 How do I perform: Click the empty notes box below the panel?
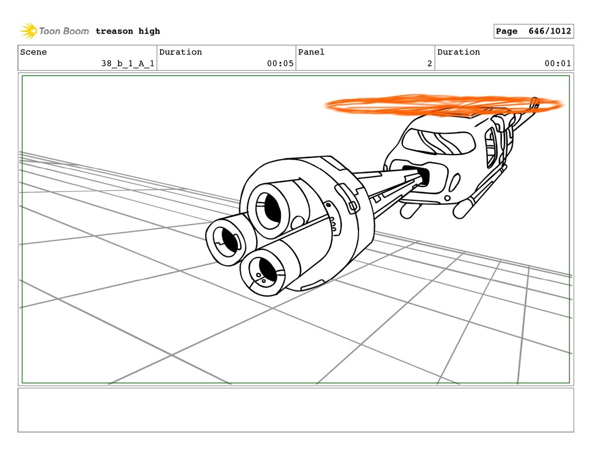[x=295, y=410]
